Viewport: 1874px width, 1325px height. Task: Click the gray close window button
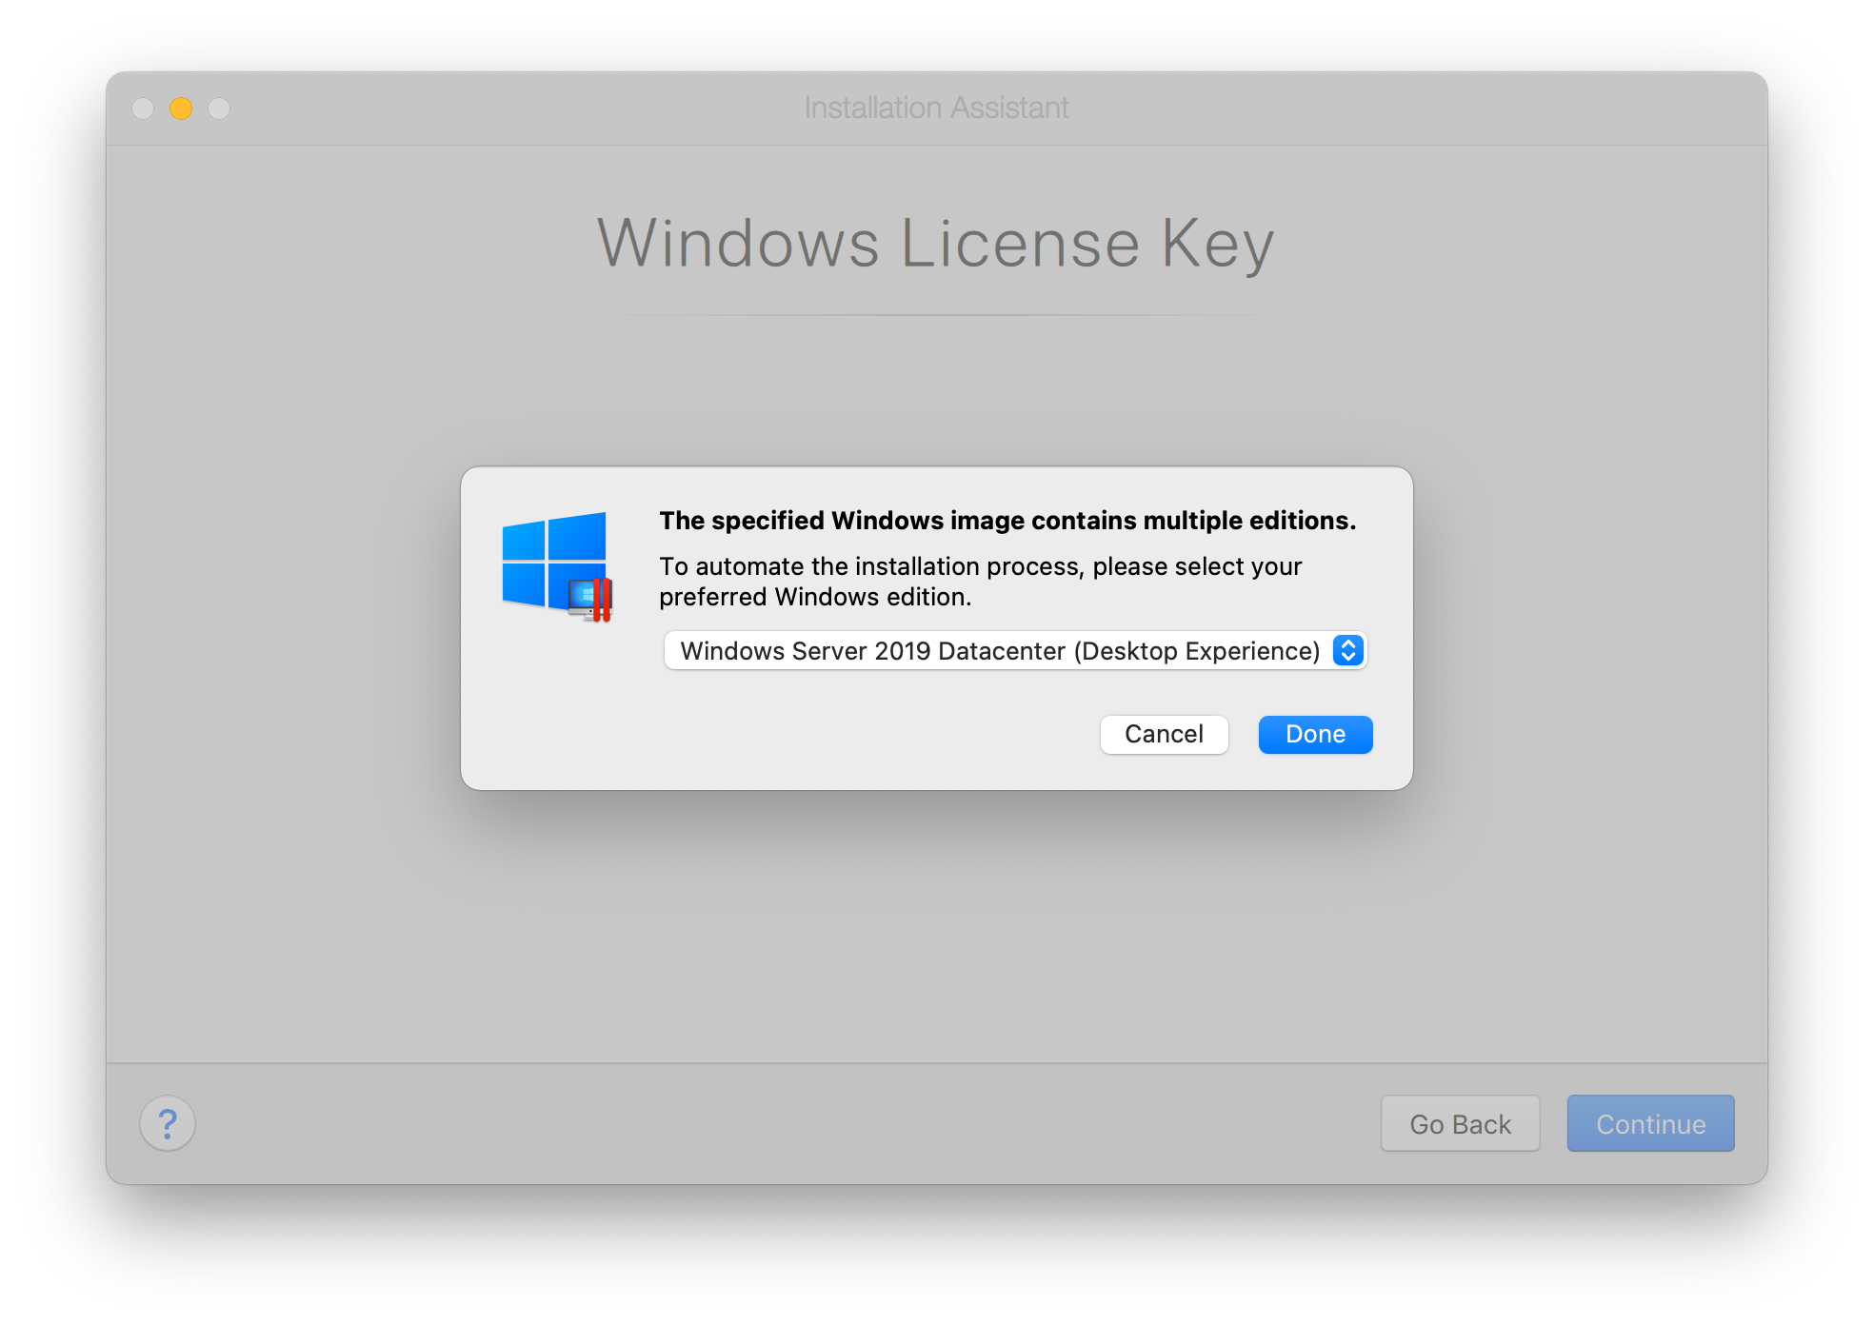143,109
